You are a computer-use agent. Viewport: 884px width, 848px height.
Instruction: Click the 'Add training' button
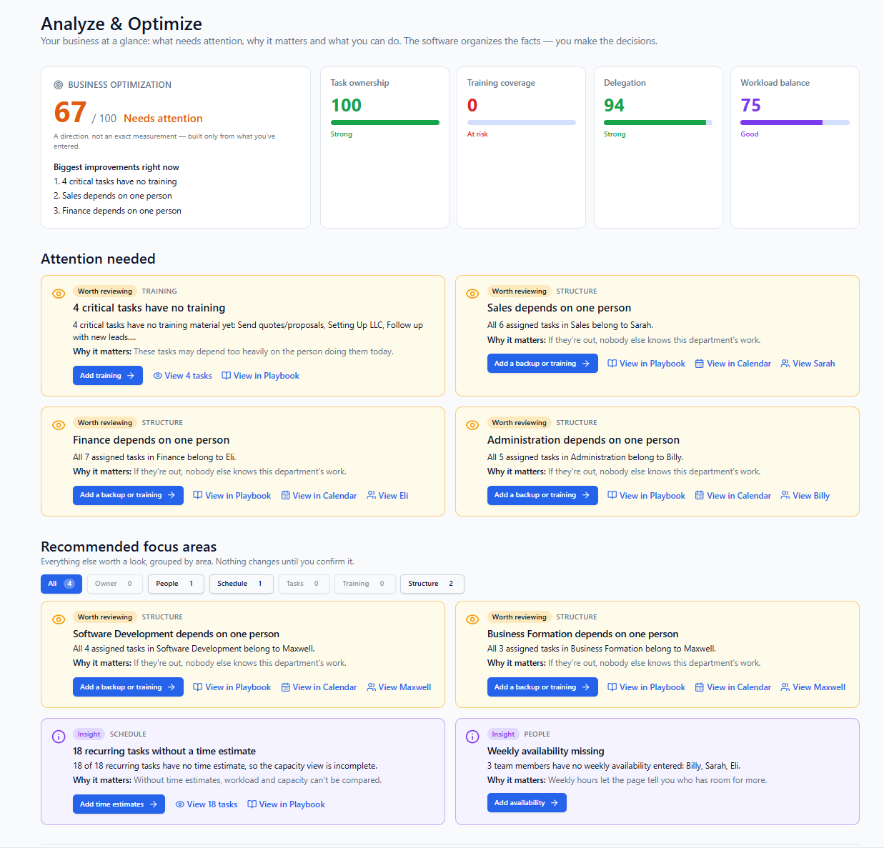(x=108, y=376)
